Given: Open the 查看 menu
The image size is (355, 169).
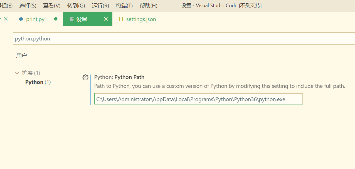Looking at the screenshot, I should pyautogui.click(x=51, y=5).
